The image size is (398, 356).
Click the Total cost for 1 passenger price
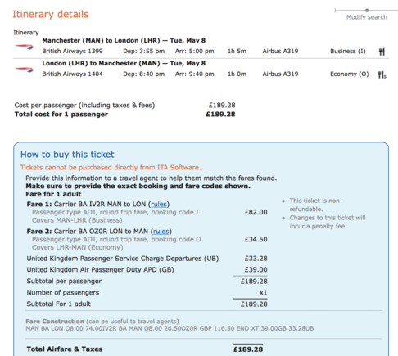(220, 114)
